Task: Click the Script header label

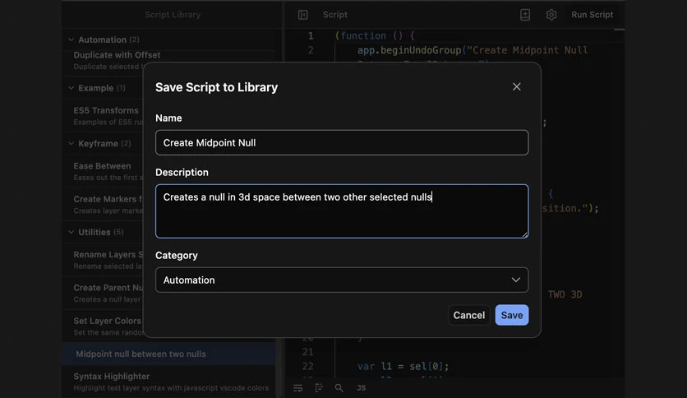Action: click(x=334, y=15)
